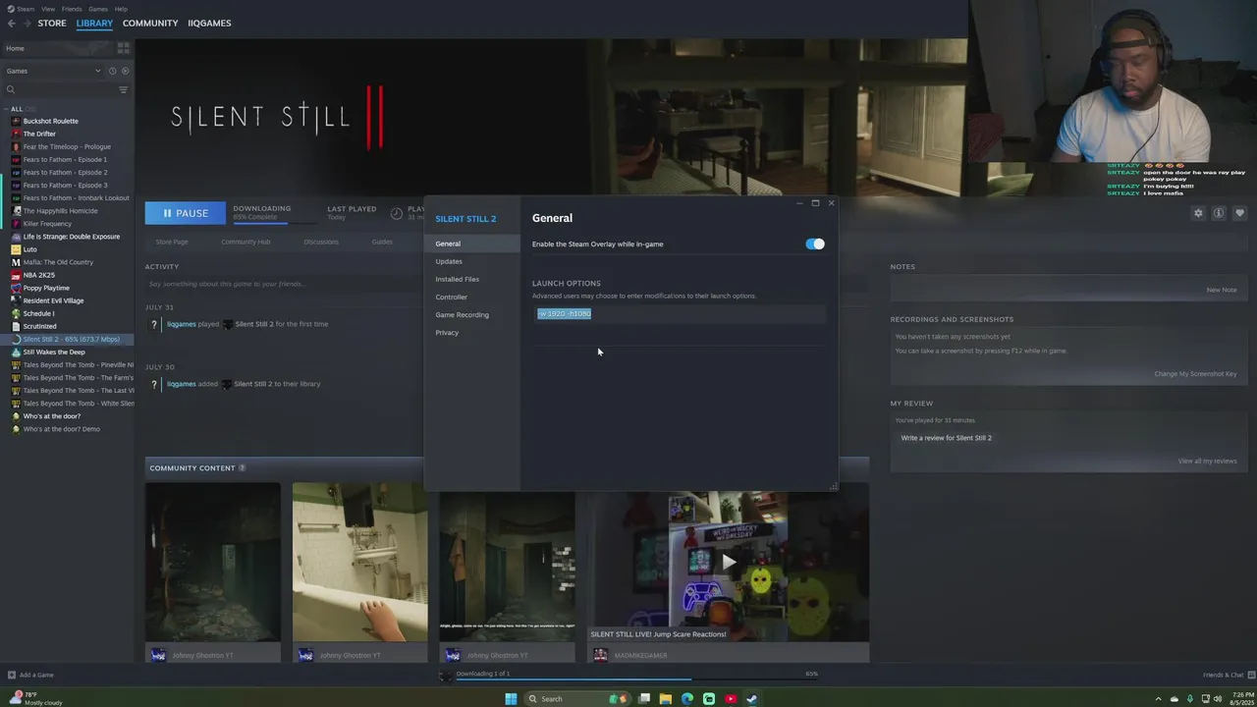Open game settings gear icon
The height and width of the screenshot is (707, 1257).
point(1198,213)
